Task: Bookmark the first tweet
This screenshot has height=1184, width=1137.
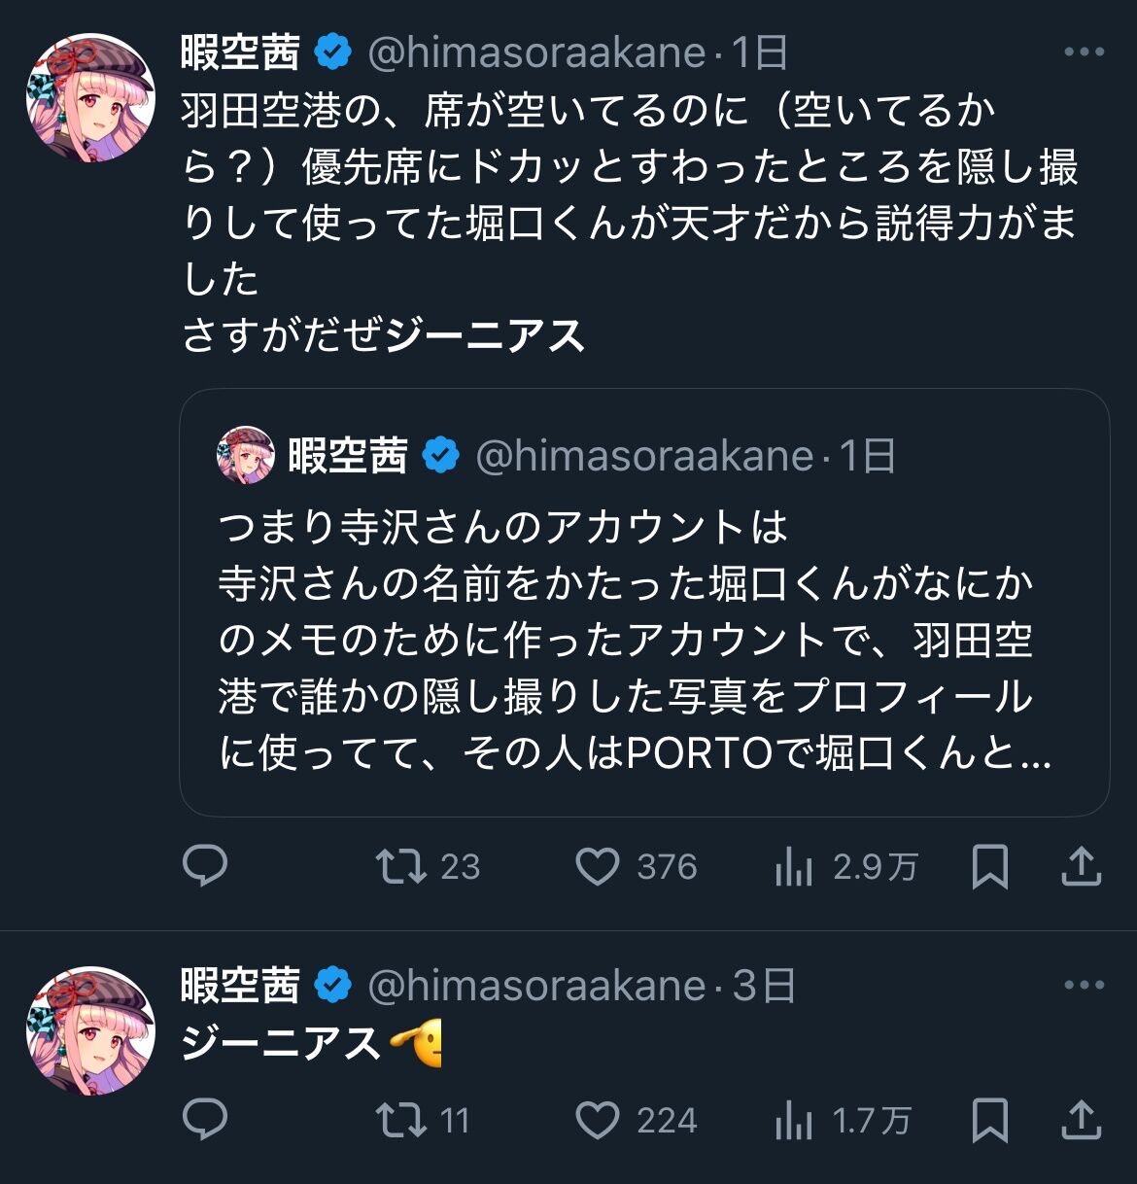Action: point(989,865)
